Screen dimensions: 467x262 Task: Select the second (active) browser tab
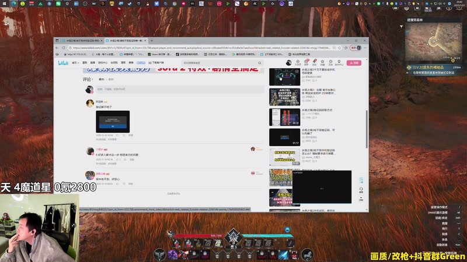[126, 40]
